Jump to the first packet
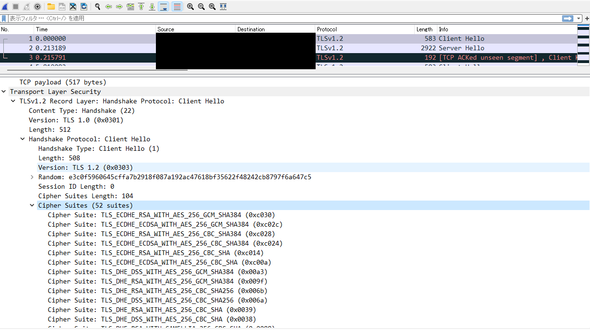The width and height of the screenshot is (590, 330). pyautogui.click(x=141, y=7)
